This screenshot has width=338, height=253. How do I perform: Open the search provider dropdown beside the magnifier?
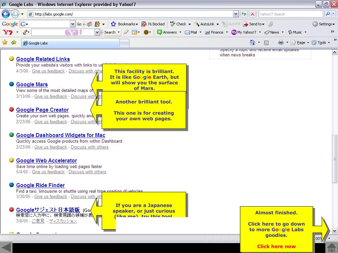333,14
